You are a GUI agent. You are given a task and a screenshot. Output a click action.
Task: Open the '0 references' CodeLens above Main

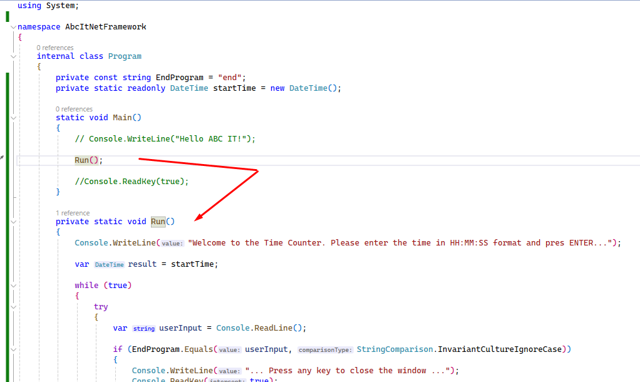pos(74,109)
